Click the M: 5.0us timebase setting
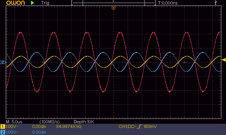The image size is (226, 135). pos(14,122)
